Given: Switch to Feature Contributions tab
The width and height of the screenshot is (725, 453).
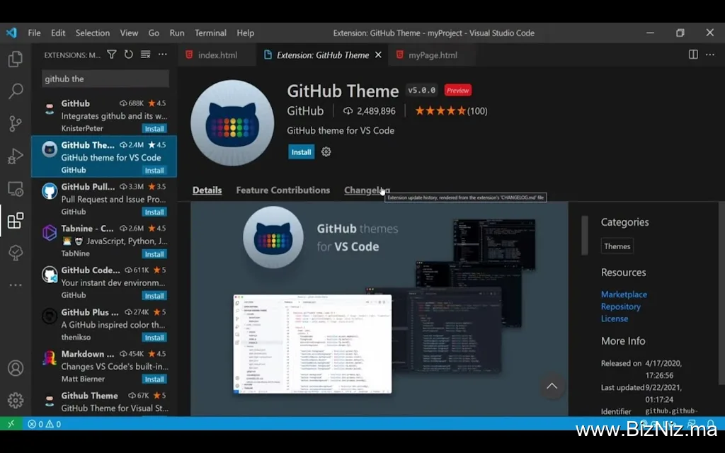Looking at the screenshot, I should 283,190.
